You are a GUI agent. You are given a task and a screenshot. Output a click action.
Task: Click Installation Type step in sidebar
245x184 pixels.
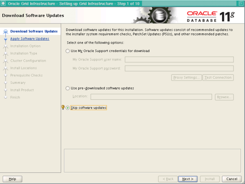coord(24,53)
